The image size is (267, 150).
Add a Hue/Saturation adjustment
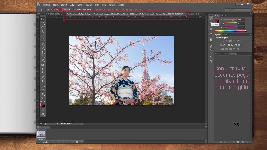pos(221,45)
